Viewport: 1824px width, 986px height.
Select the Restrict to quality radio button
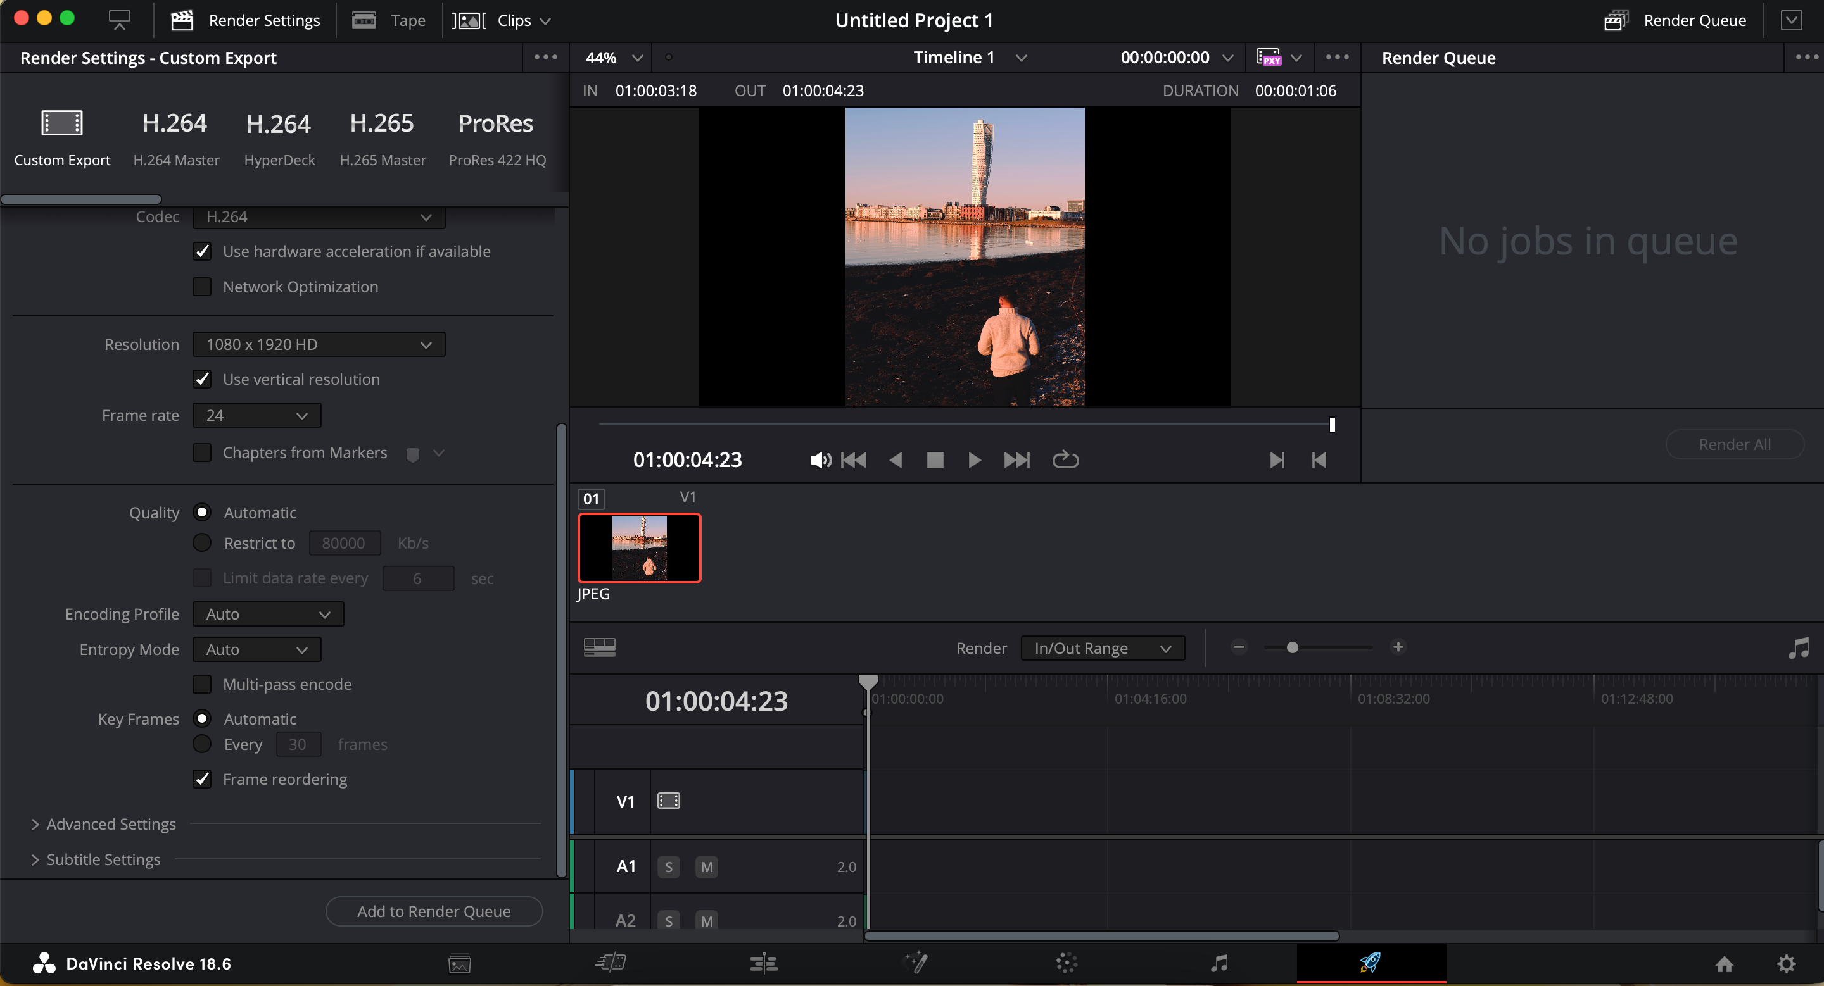pos(202,542)
